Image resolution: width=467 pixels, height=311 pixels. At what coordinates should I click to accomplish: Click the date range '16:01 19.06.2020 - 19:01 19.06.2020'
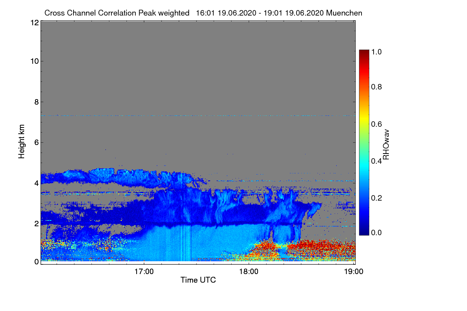260,13
